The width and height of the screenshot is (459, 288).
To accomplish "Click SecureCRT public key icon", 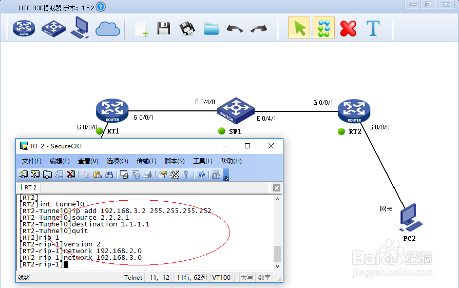I will coord(185,175).
